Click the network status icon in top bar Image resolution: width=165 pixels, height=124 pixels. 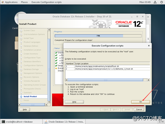pos(155,2)
